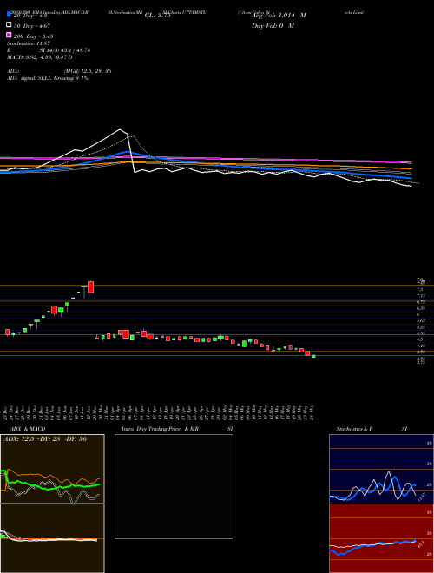The image size is (434, 573).
Task: Click the MACD chart below the ADX panel
Action: [x=52, y=538]
